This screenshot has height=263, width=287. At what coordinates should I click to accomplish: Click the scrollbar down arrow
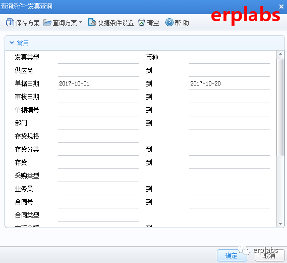click(x=280, y=224)
